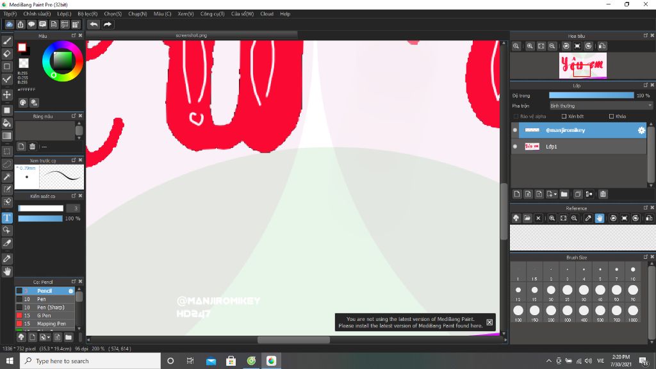656x369 pixels.
Task: Open the Chỉnh sửa(E) menu
Action: tap(37, 14)
